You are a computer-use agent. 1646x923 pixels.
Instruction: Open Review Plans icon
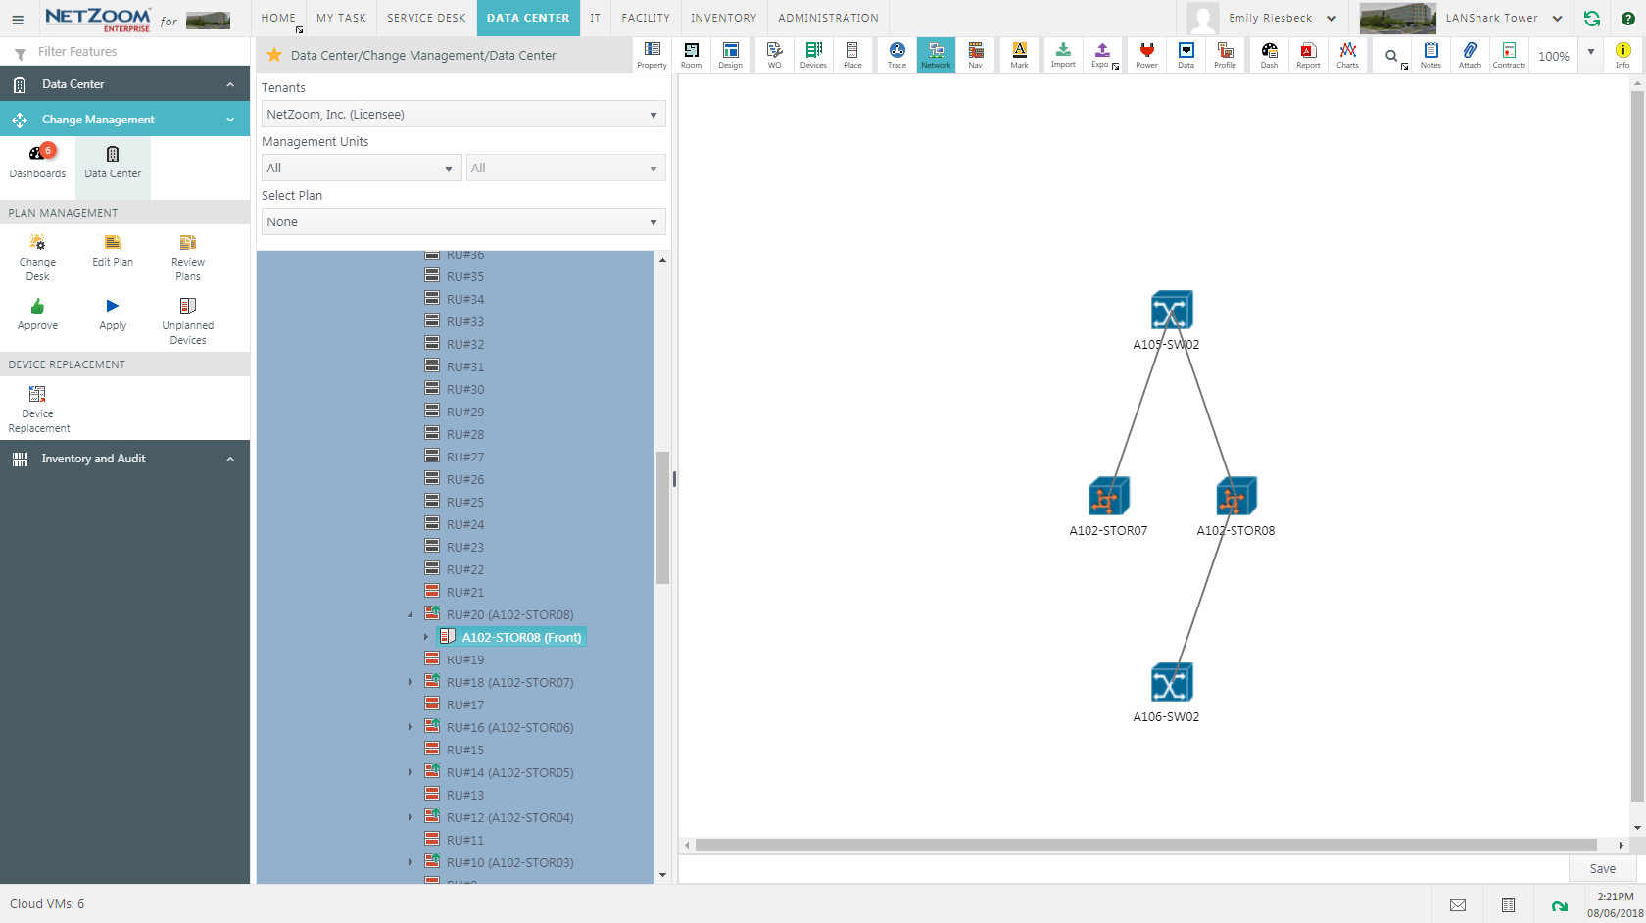[188, 257]
